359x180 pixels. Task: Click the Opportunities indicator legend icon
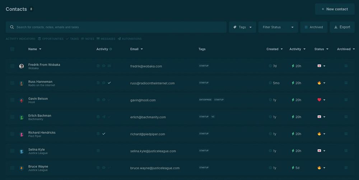[39, 39]
